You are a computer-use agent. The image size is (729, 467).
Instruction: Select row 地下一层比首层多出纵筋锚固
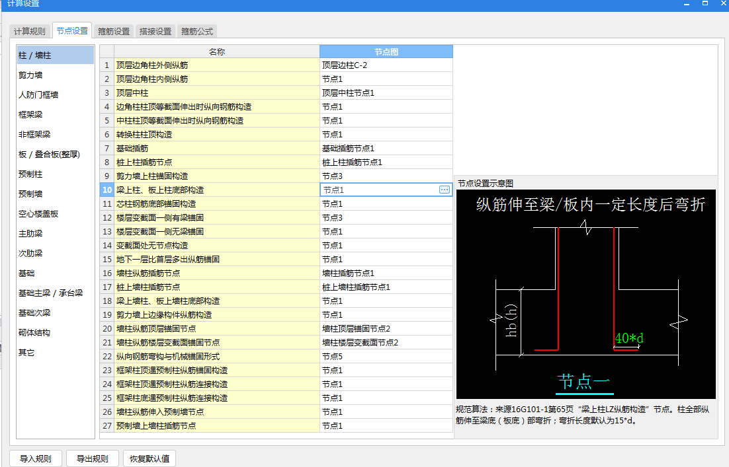click(217, 260)
